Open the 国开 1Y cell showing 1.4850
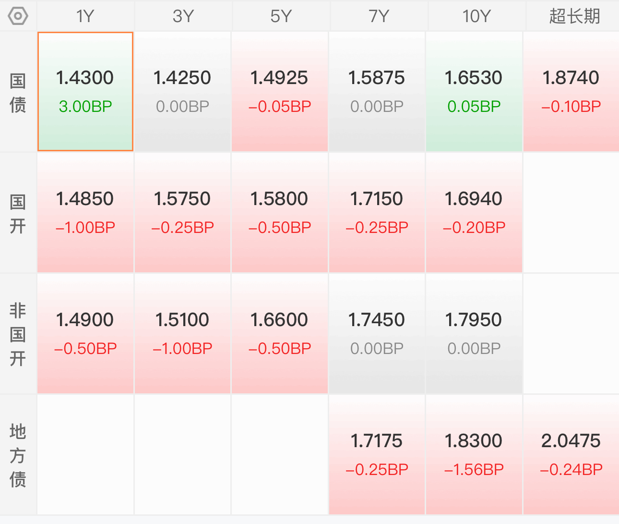The image size is (619, 524). [x=85, y=213]
